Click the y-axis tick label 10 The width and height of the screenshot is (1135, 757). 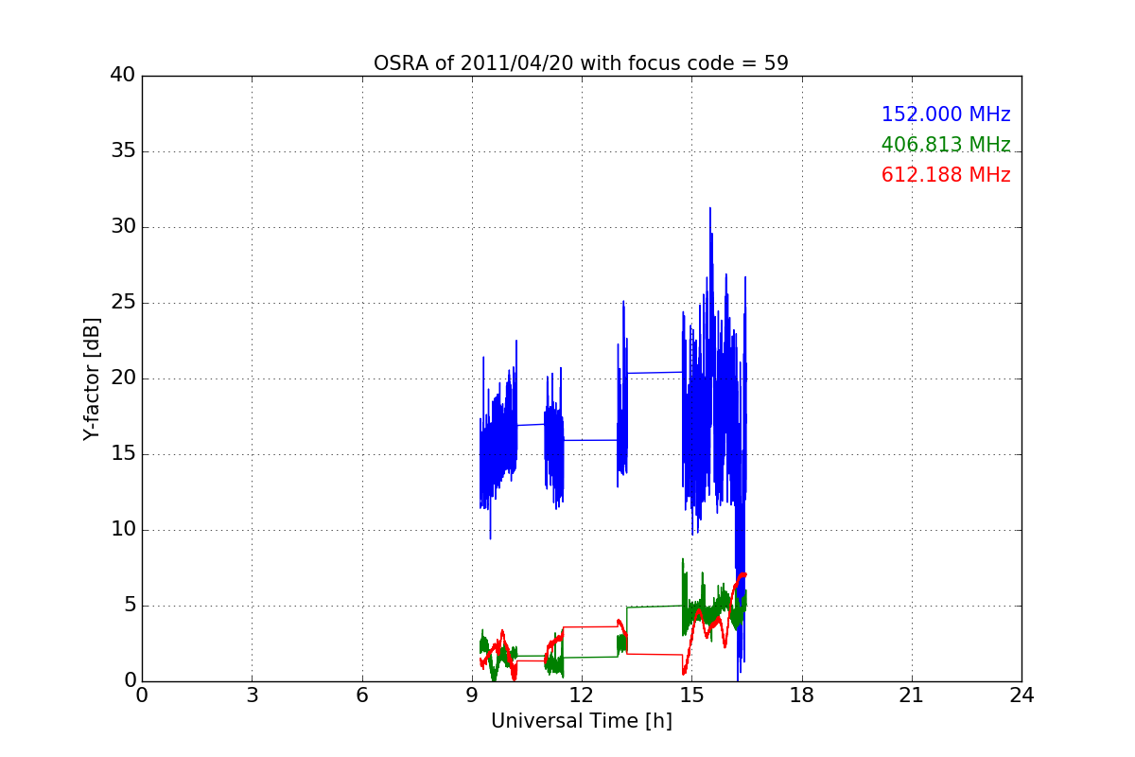(x=123, y=530)
